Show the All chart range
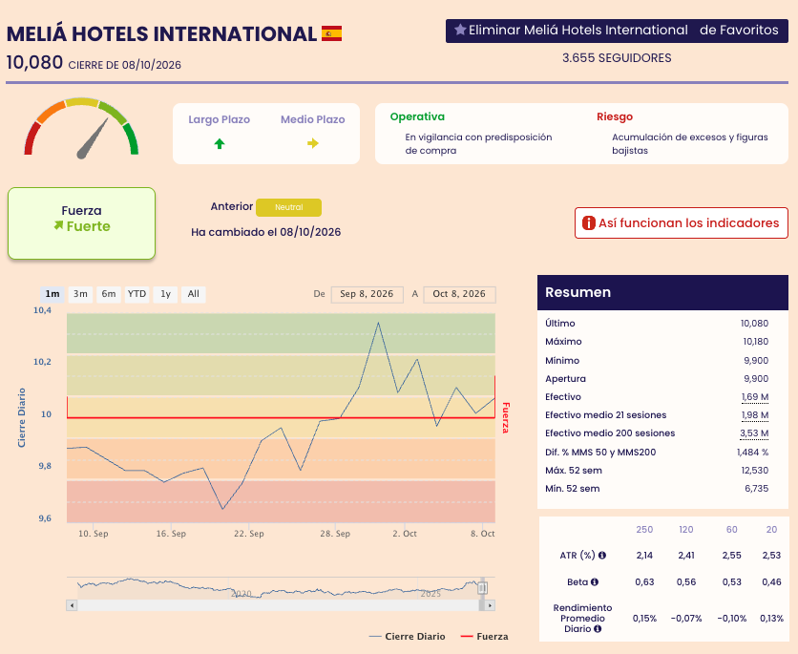Viewport: 798px width, 654px height. pos(194,294)
